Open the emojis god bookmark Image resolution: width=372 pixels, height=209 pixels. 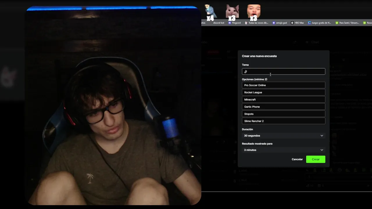tap(279, 23)
